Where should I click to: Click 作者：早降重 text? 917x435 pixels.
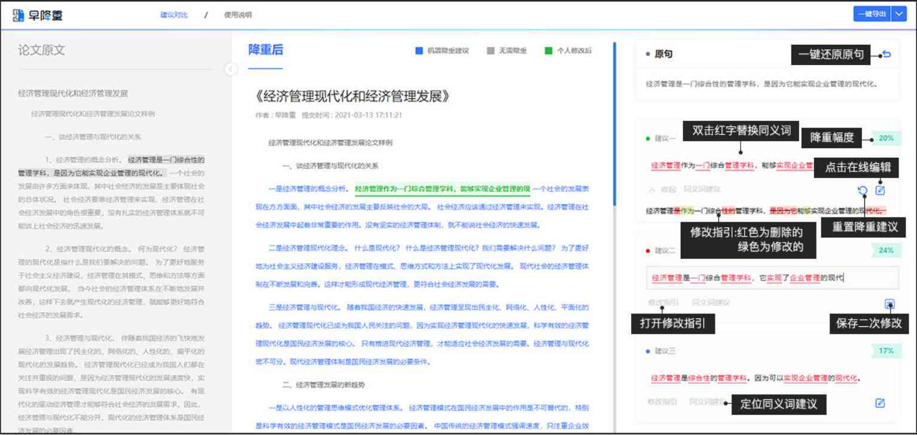(275, 115)
